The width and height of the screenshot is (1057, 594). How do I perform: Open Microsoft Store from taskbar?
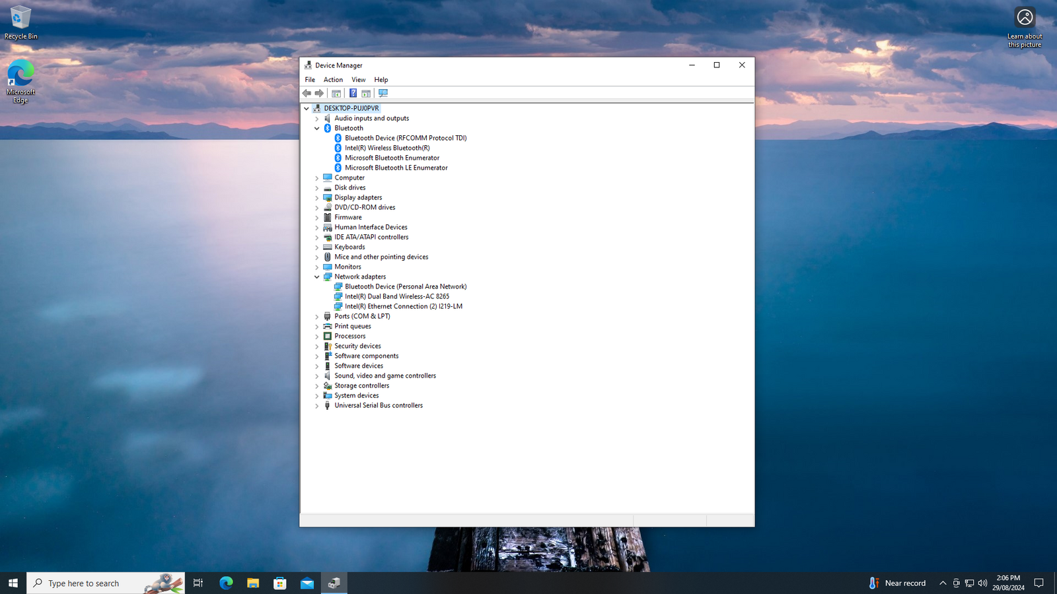pos(280,583)
